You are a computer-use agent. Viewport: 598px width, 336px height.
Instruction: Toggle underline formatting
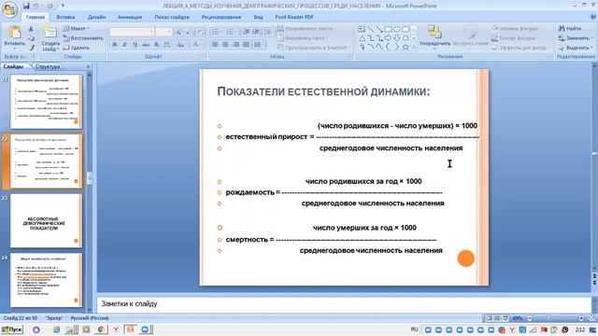(x=135, y=45)
